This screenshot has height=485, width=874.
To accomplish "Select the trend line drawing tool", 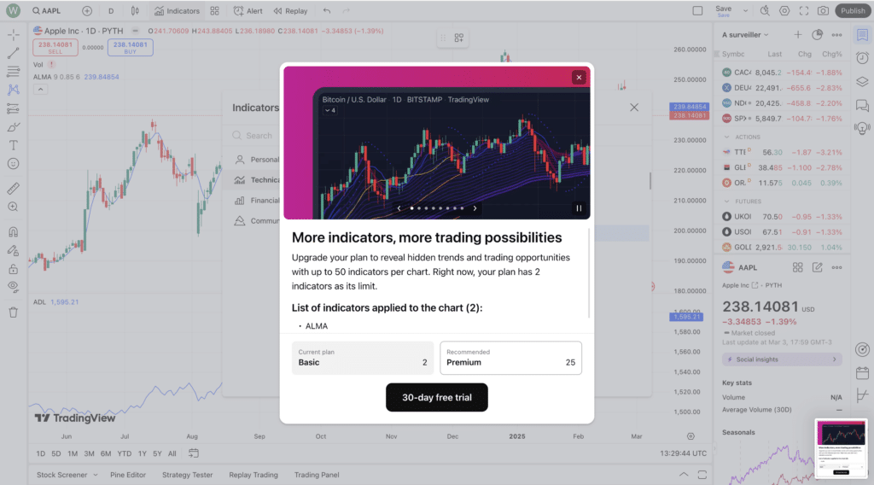I will [13, 53].
